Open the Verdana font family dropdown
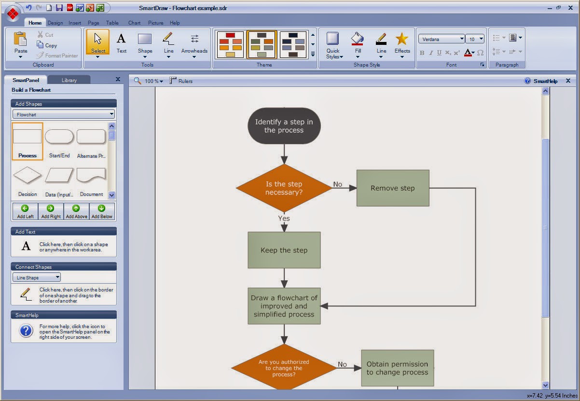580x401 pixels. point(462,39)
